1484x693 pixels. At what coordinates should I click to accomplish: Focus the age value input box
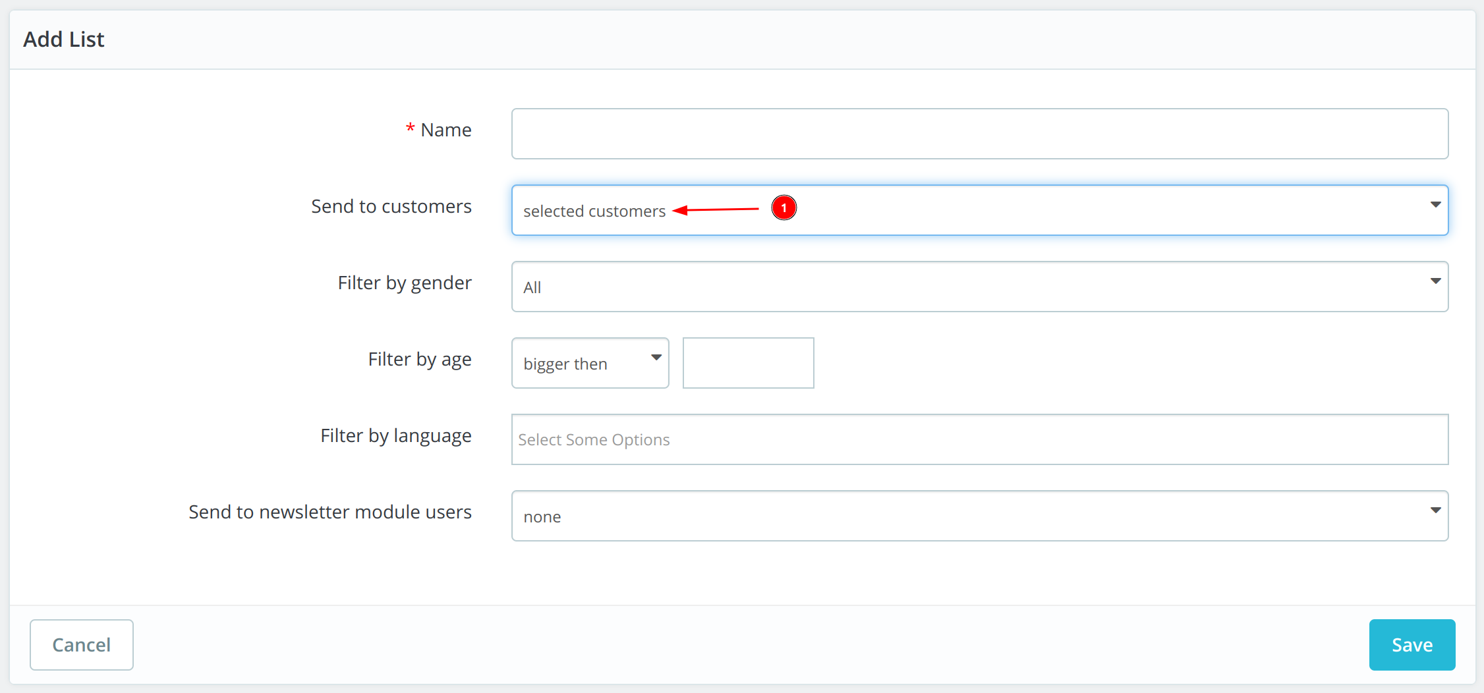pos(748,363)
